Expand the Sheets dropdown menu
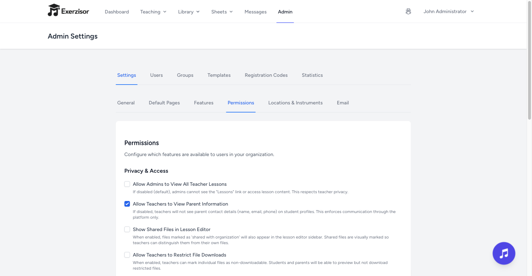Image resolution: width=532 pixels, height=276 pixels. click(x=222, y=12)
